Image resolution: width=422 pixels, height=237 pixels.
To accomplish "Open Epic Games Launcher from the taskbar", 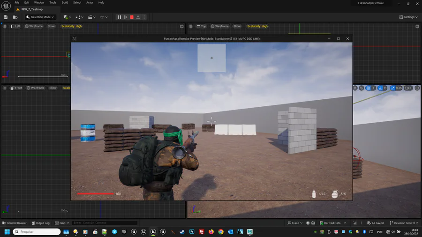I will [124, 232].
